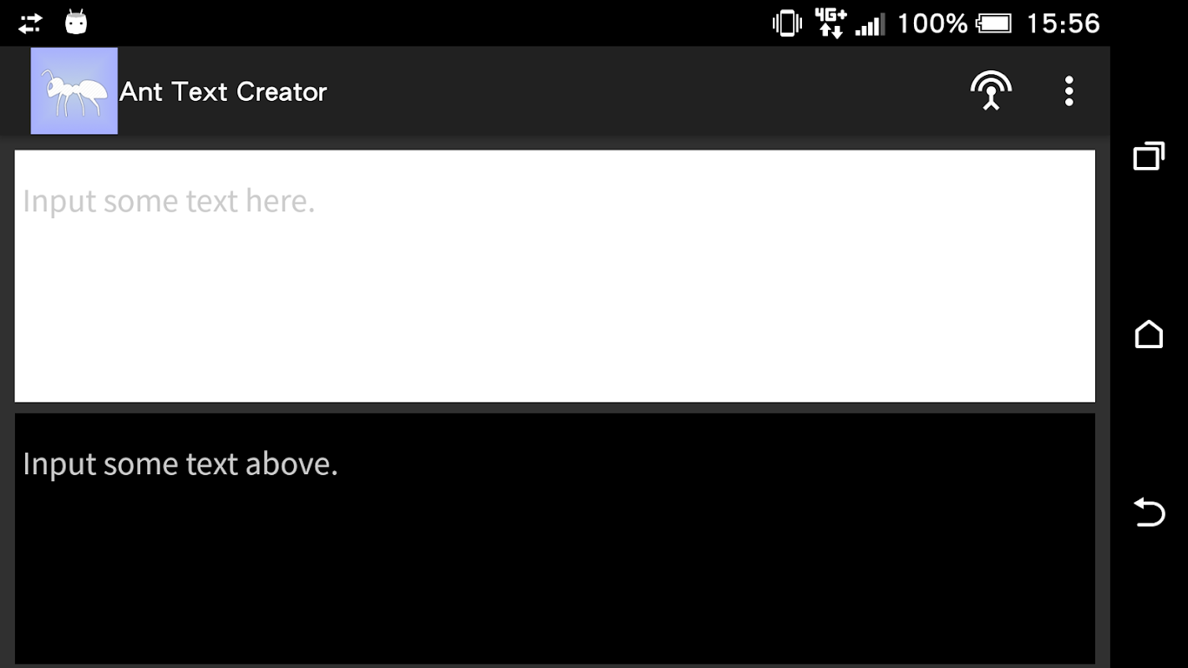Screen dimensions: 1188x668
Task: Tap the 15:56 clock
Action: (x=1063, y=23)
